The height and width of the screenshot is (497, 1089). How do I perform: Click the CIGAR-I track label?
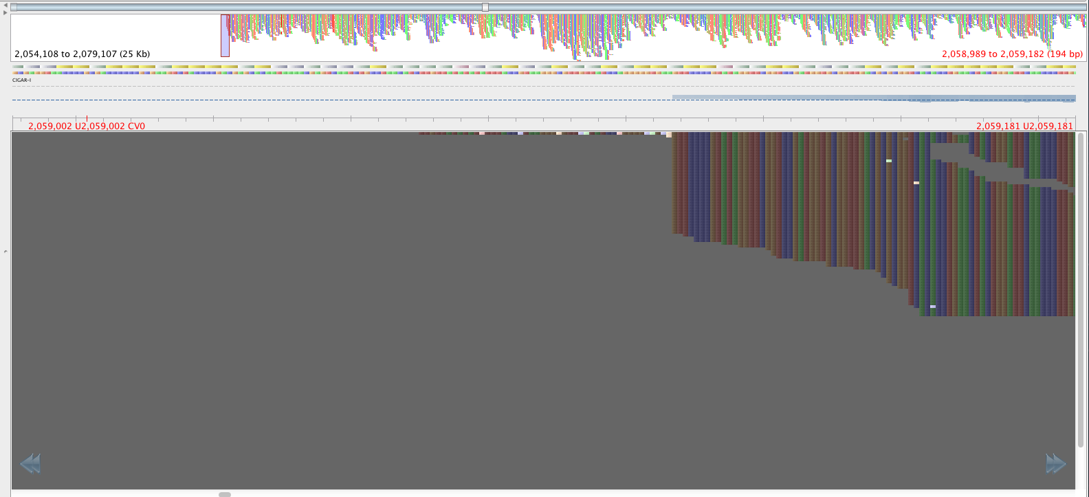pyautogui.click(x=21, y=80)
